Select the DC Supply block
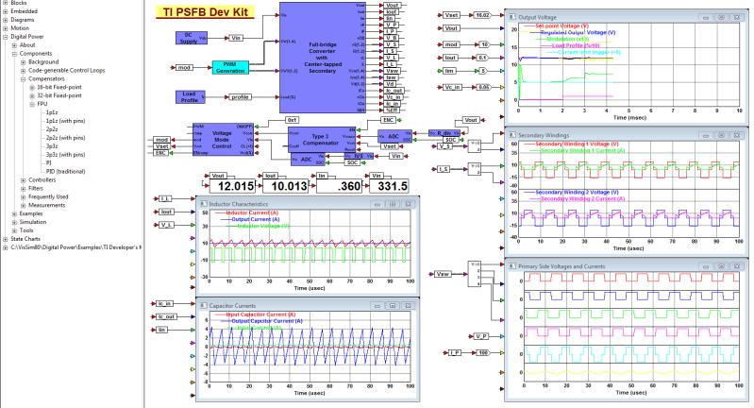 click(x=191, y=38)
